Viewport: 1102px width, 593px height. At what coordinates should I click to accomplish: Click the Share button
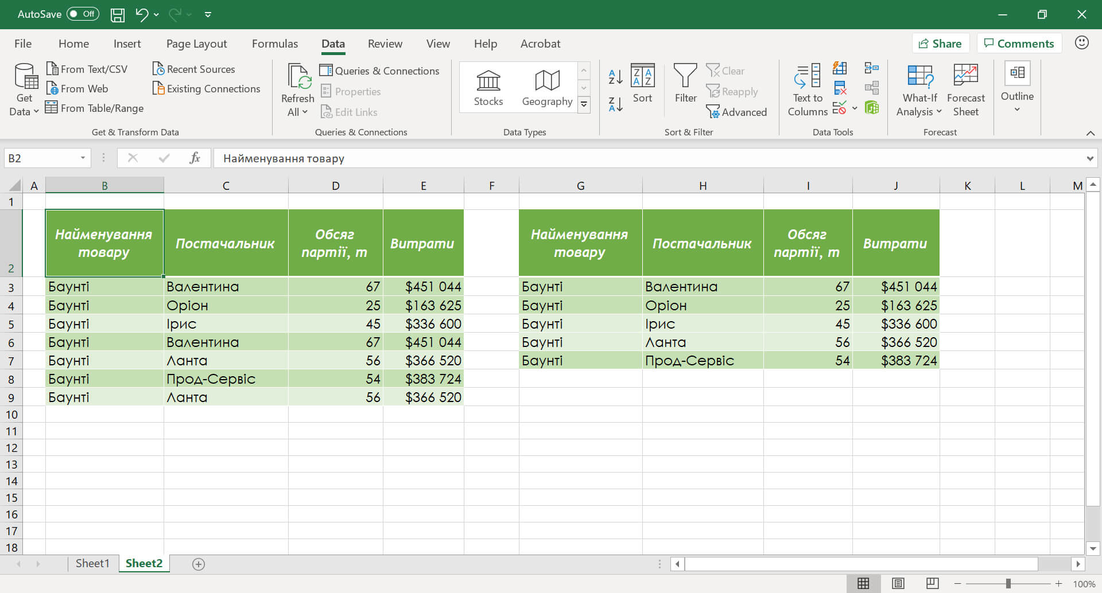point(940,44)
